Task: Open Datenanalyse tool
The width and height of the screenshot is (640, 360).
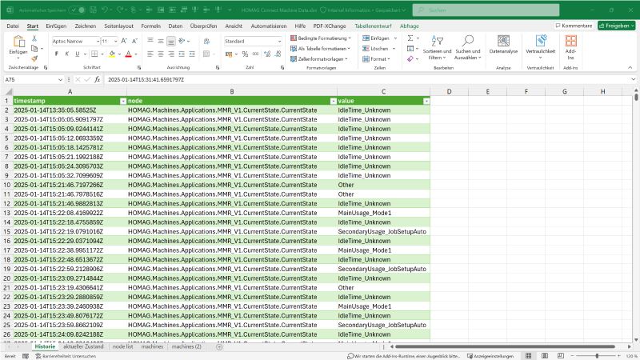Action: click(x=503, y=45)
